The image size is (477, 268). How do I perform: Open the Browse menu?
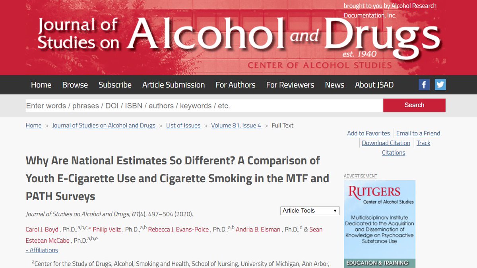point(75,85)
